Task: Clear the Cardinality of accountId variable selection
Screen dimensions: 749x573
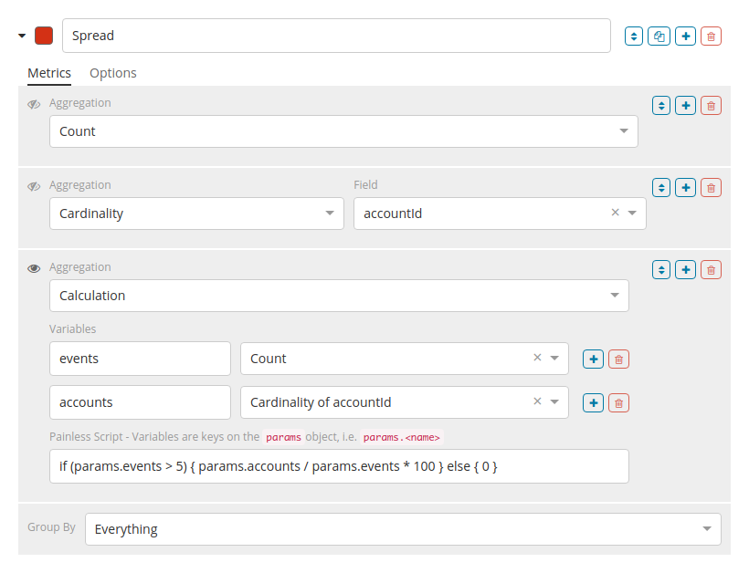Action: (537, 401)
